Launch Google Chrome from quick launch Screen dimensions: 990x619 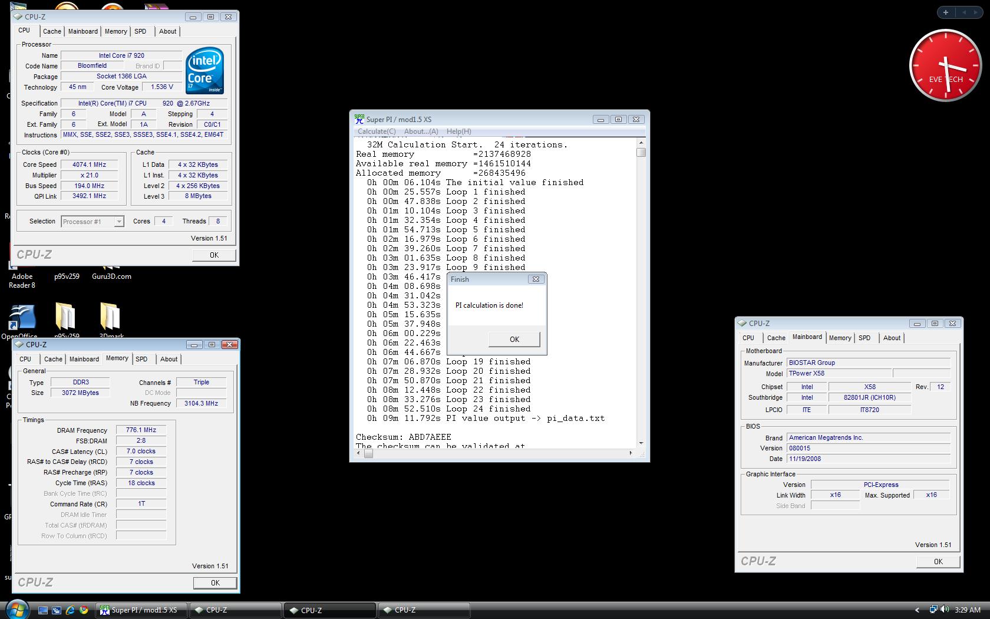[x=84, y=610]
